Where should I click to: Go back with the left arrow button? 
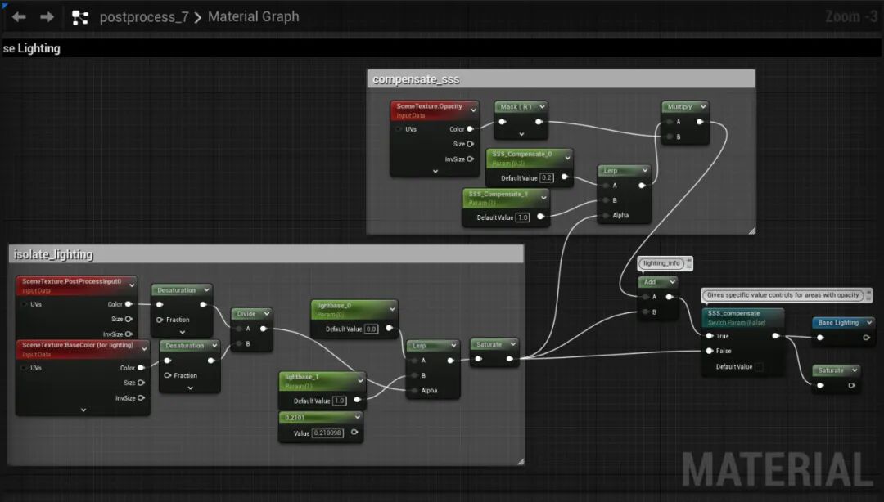click(x=19, y=17)
